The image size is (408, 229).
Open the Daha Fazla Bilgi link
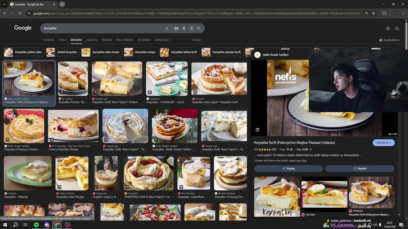tap(298, 161)
